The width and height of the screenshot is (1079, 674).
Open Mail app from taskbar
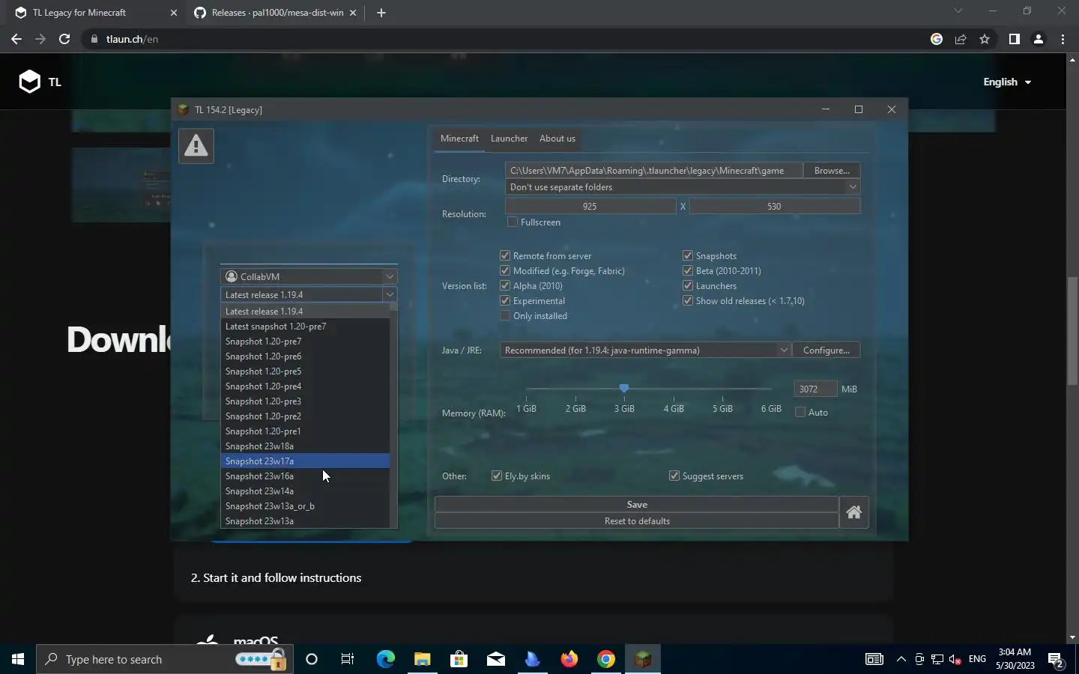pos(495,659)
